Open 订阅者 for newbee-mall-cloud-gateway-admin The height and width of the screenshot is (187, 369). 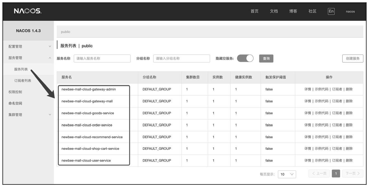(337, 89)
